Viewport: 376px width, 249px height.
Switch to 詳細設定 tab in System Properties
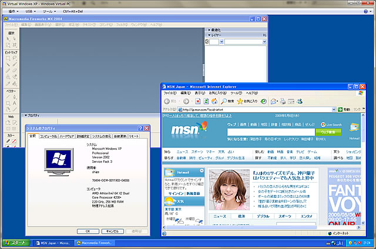coord(83,136)
